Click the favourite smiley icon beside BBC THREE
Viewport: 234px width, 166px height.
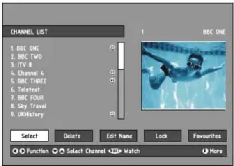(112, 81)
